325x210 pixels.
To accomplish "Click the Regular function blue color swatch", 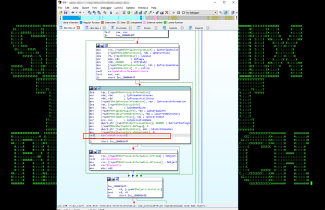I will pyautogui.click(x=82, y=23).
